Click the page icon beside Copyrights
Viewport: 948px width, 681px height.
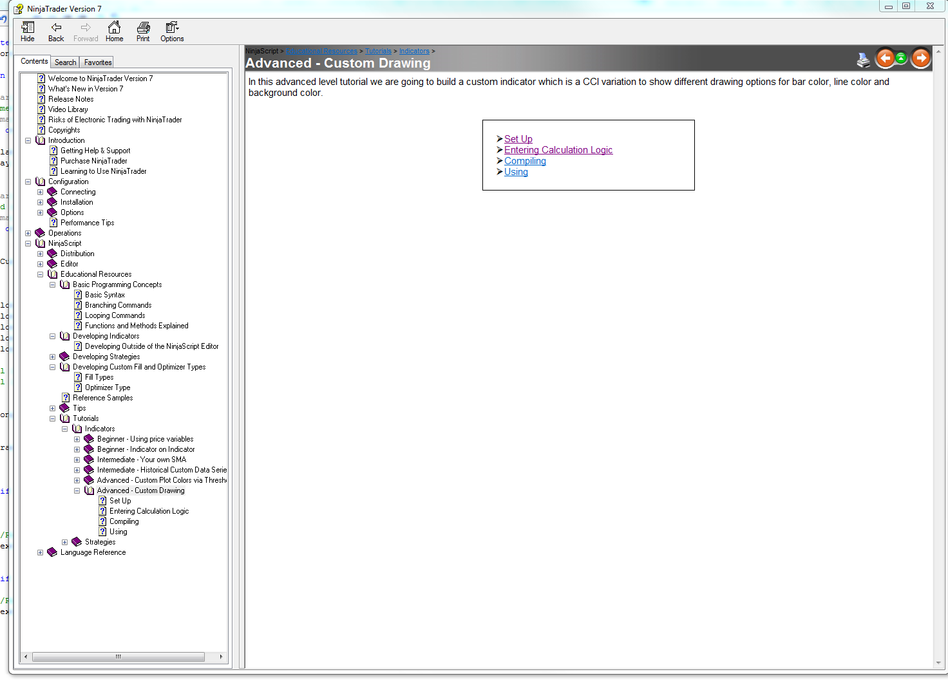(x=41, y=130)
